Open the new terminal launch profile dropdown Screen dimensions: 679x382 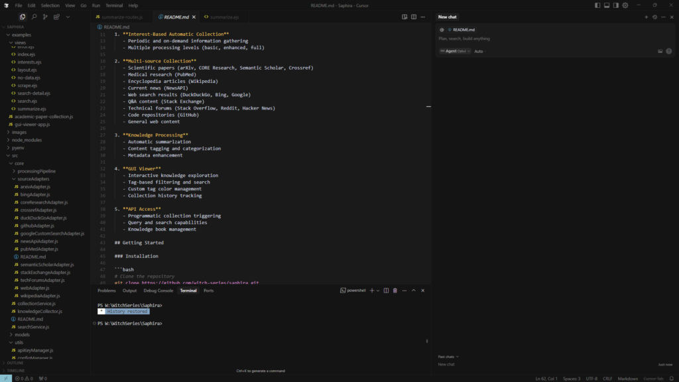378,290
